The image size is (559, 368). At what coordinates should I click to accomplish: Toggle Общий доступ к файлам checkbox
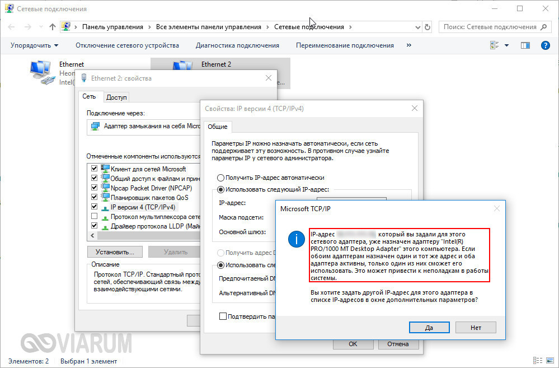94,178
